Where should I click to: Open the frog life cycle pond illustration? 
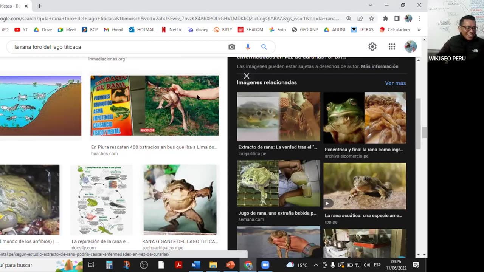[x=40, y=105]
